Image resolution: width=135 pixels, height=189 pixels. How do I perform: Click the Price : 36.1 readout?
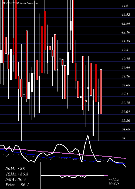(17, 185)
